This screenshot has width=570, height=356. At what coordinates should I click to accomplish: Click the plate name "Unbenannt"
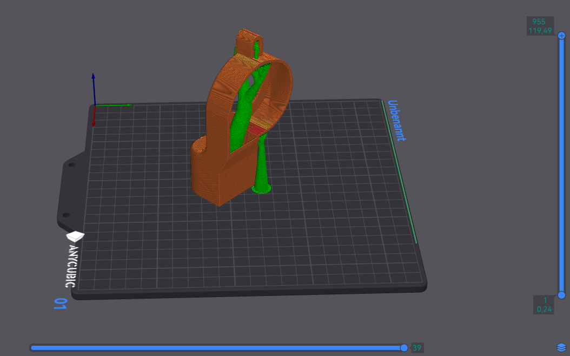point(396,120)
